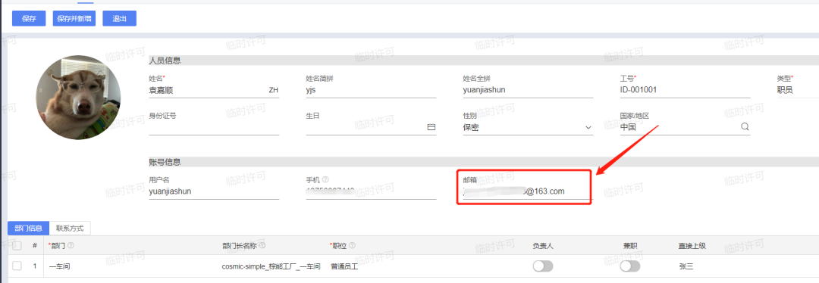Switch to the 部门信息 tab
The width and height of the screenshot is (819, 283).
point(28,229)
